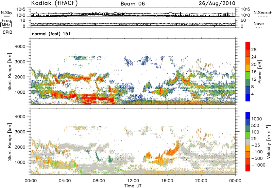Click the 'N.Sky' legend label
272x188 pixels.
click(x=6, y=13)
